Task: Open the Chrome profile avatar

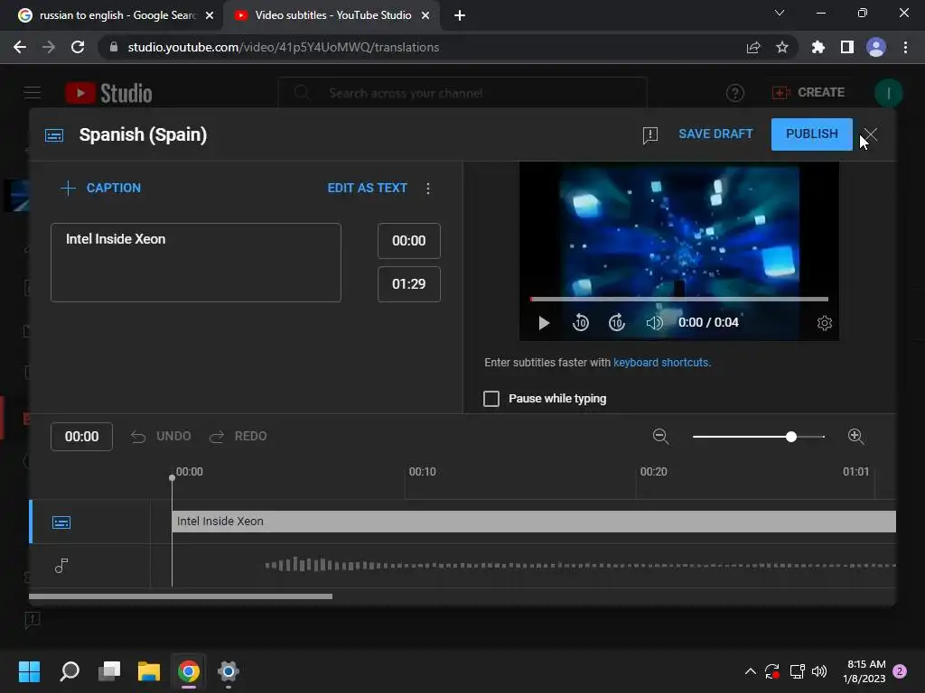Action: tap(876, 47)
